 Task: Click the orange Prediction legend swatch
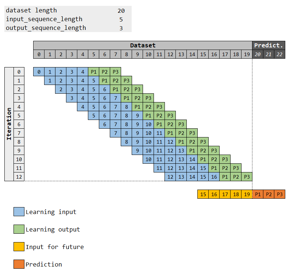[19, 264]
